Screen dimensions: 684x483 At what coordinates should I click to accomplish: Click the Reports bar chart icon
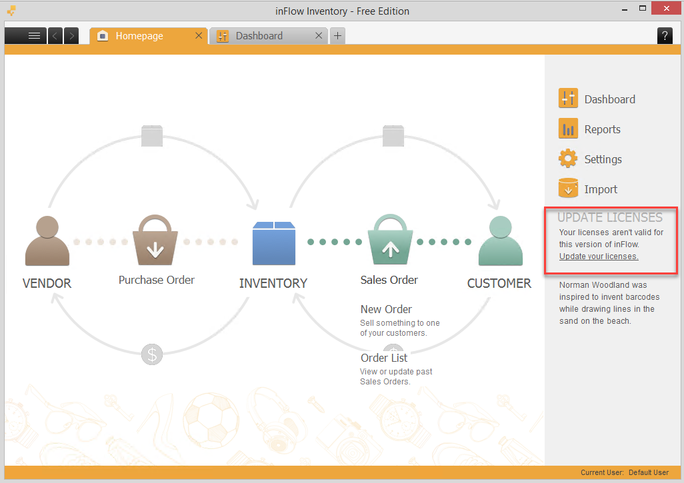click(x=568, y=128)
